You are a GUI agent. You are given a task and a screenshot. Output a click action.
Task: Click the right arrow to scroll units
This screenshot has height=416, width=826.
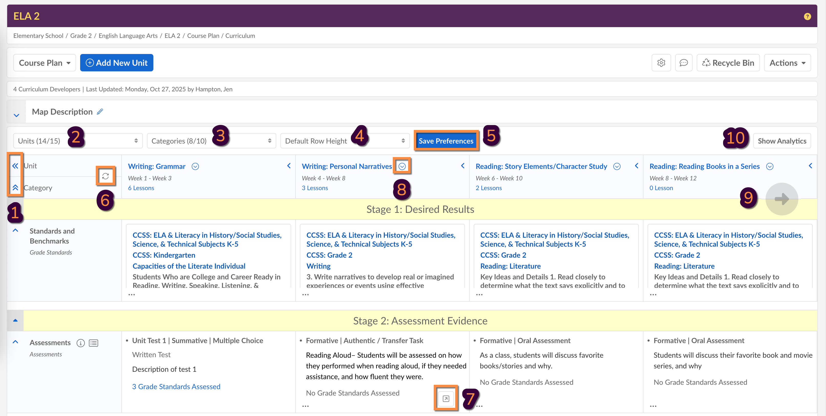[781, 199]
